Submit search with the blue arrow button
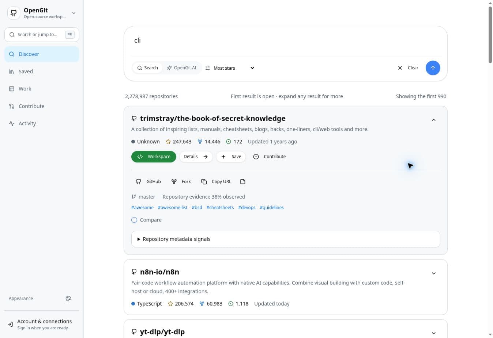 click(x=433, y=68)
